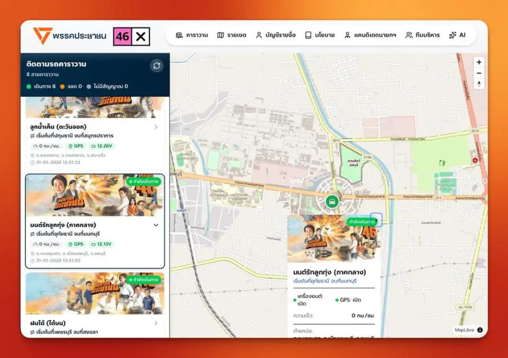Collapse the มนต์รักลูกทุ่ง (ภาคกลาง) caravan card
This screenshot has width=508, height=358.
click(156, 225)
